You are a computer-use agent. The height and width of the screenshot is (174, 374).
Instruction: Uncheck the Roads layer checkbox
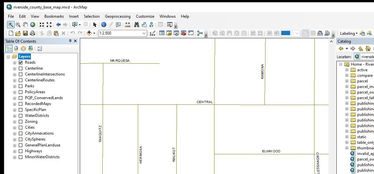(21, 62)
